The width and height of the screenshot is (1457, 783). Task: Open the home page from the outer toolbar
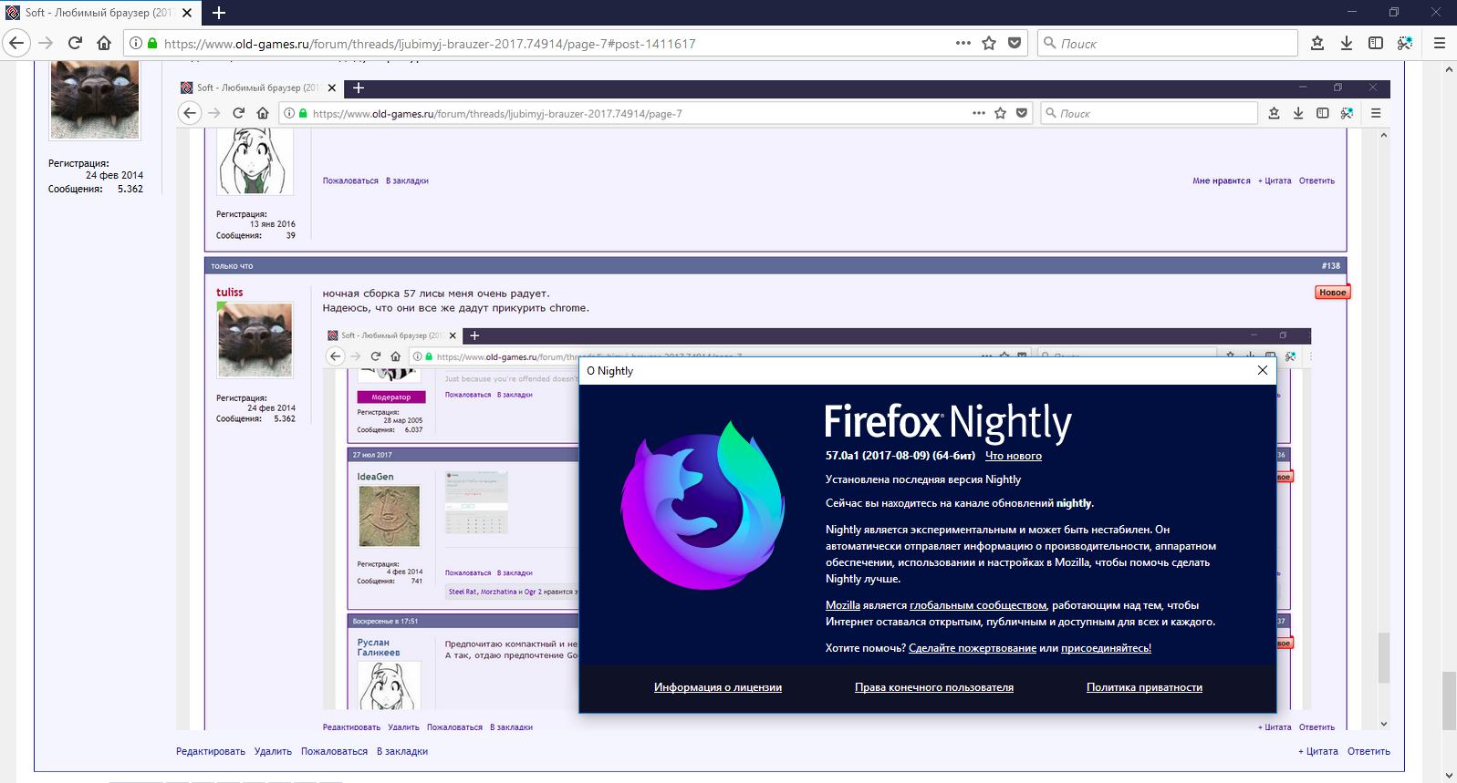104,43
